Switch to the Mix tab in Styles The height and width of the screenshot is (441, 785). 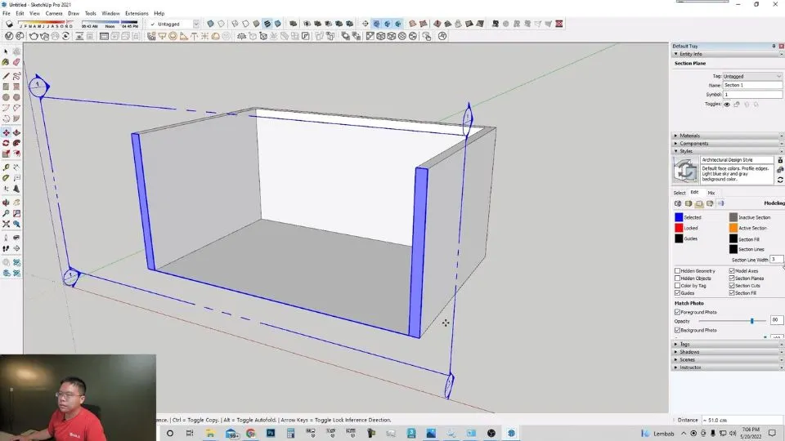711,193
